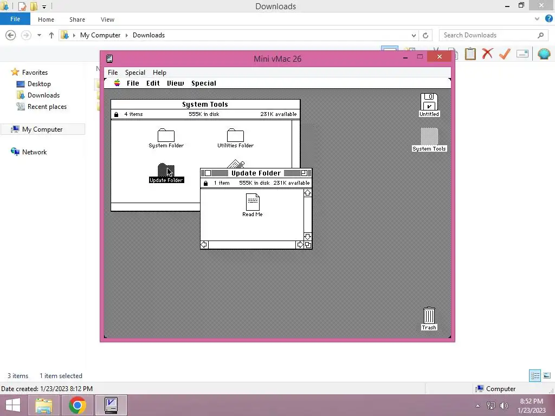Expand the chevron before My Computer breadcrumb
The image size is (555, 416).
coord(74,35)
